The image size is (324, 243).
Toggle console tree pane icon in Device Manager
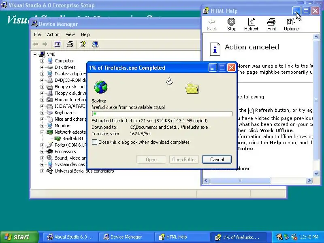58,44
